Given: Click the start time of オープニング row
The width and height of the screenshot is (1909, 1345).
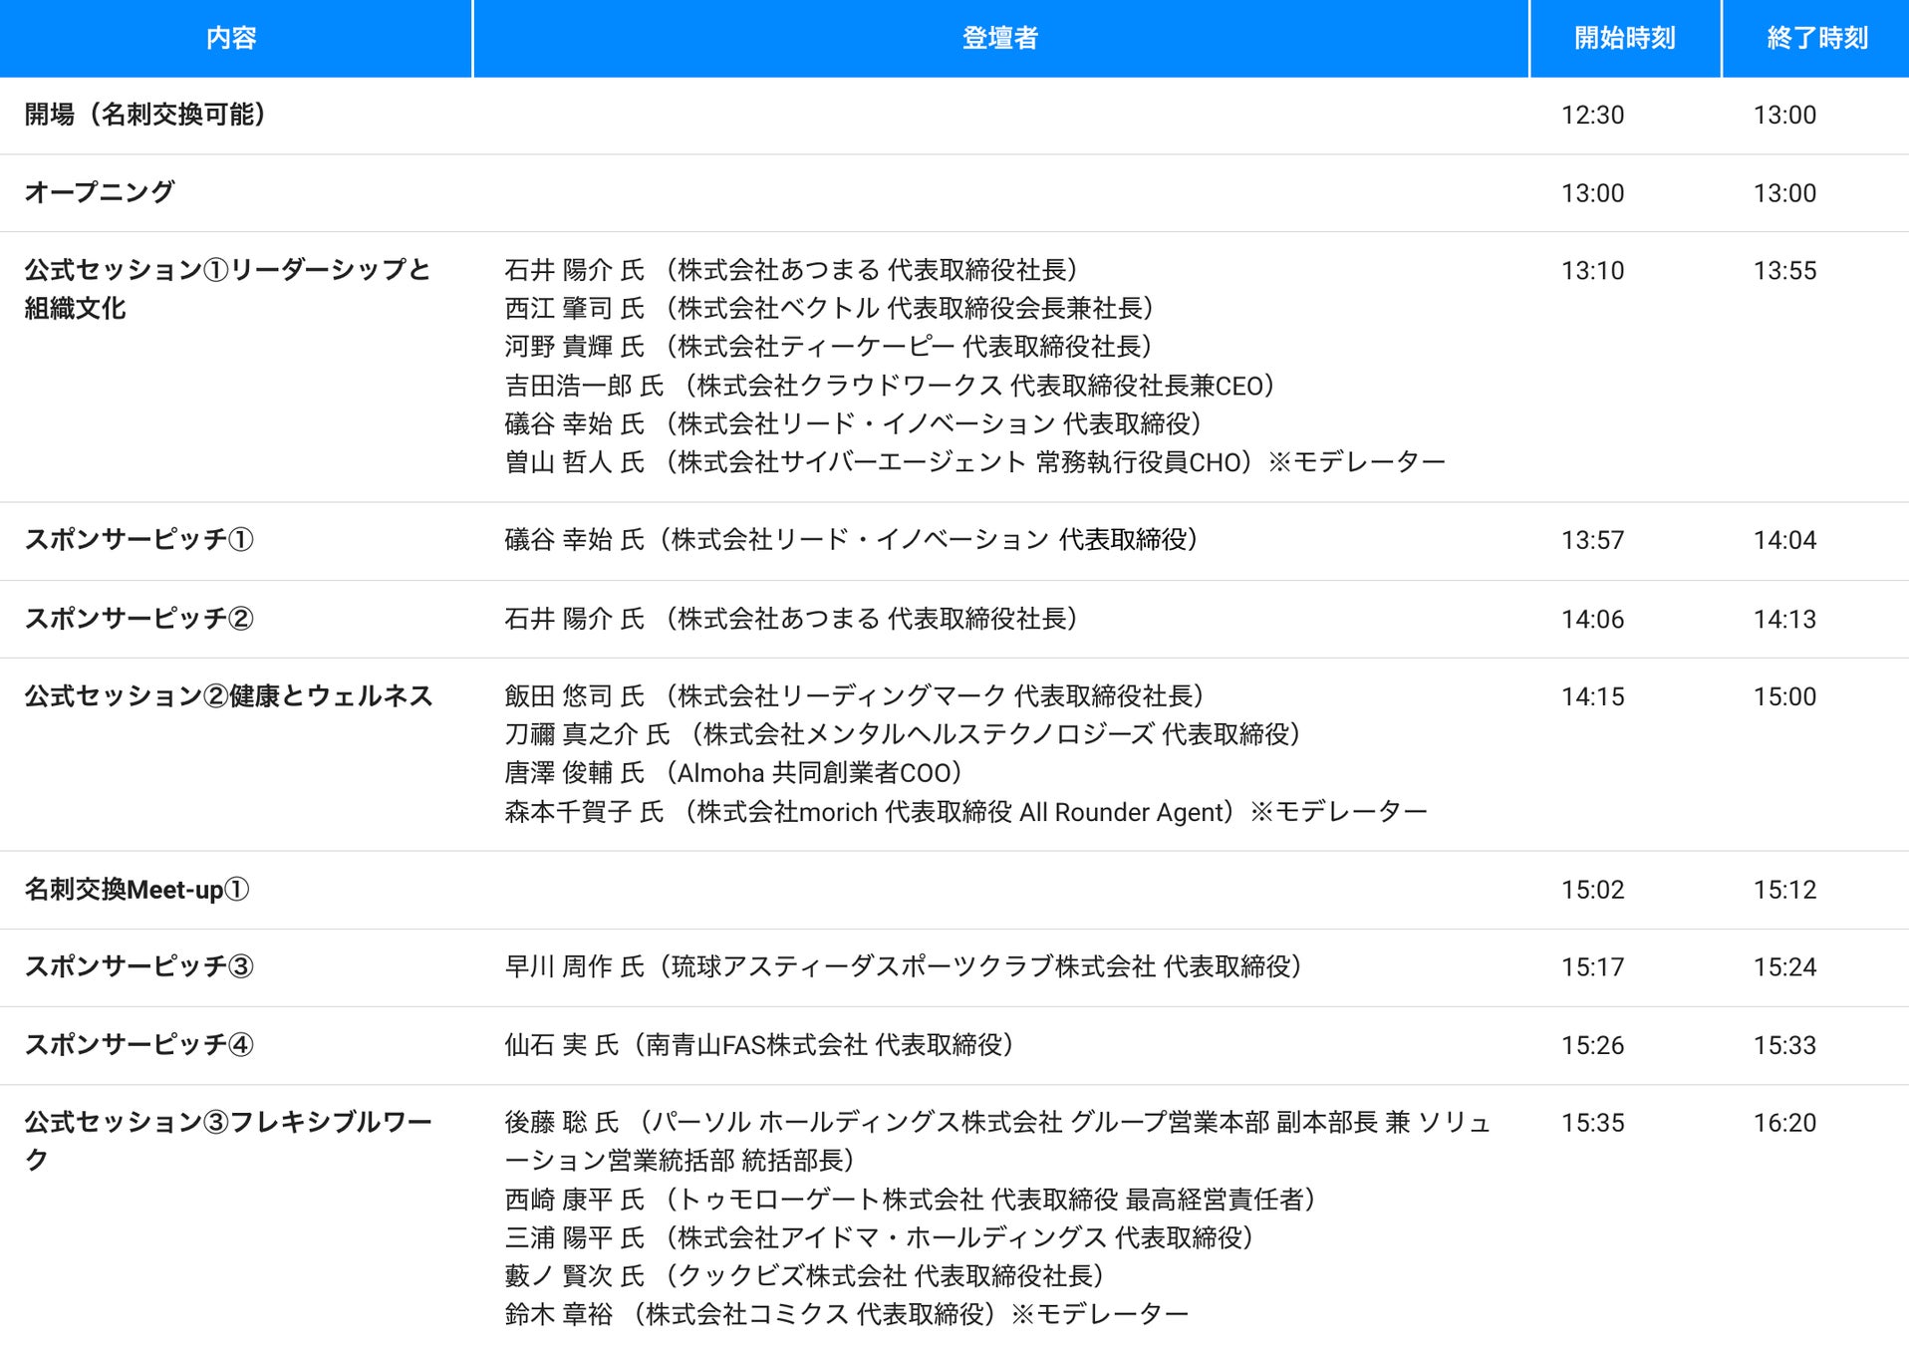Looking at the screenshot, I should click(1592, 192).
